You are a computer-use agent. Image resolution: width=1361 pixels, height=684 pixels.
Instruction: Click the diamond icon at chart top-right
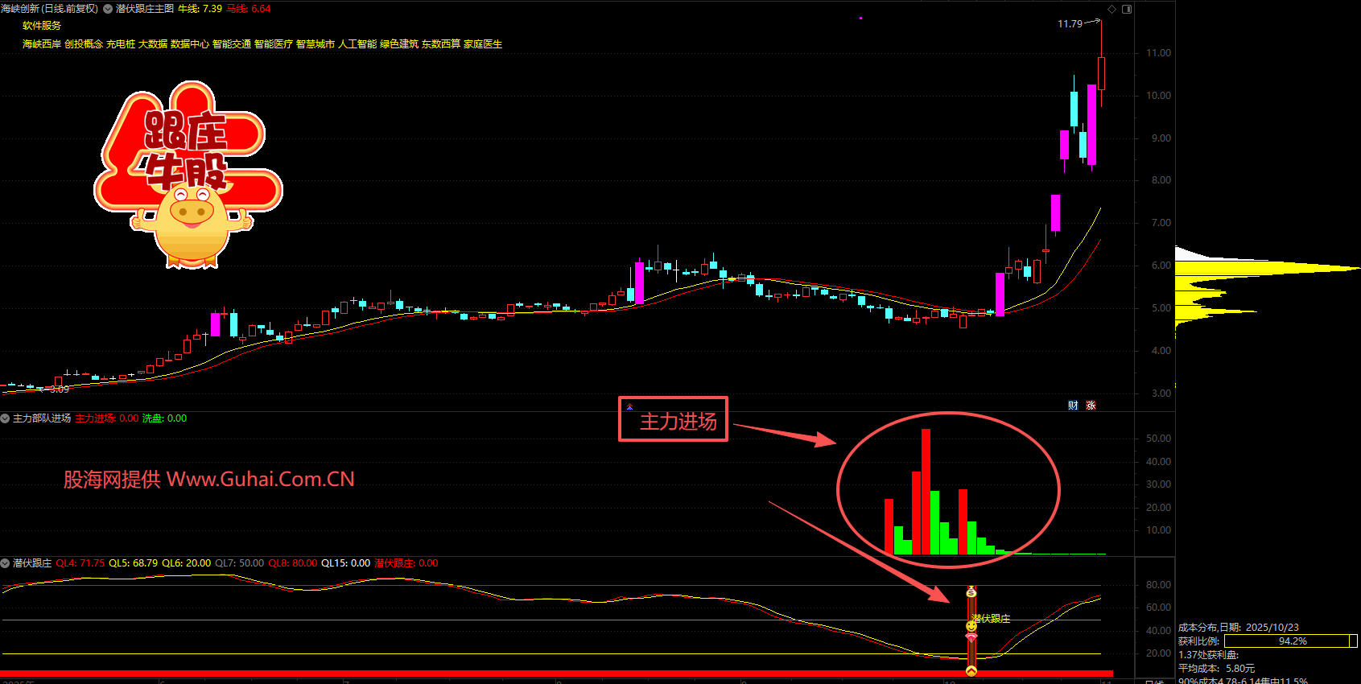coord(1111,9)
